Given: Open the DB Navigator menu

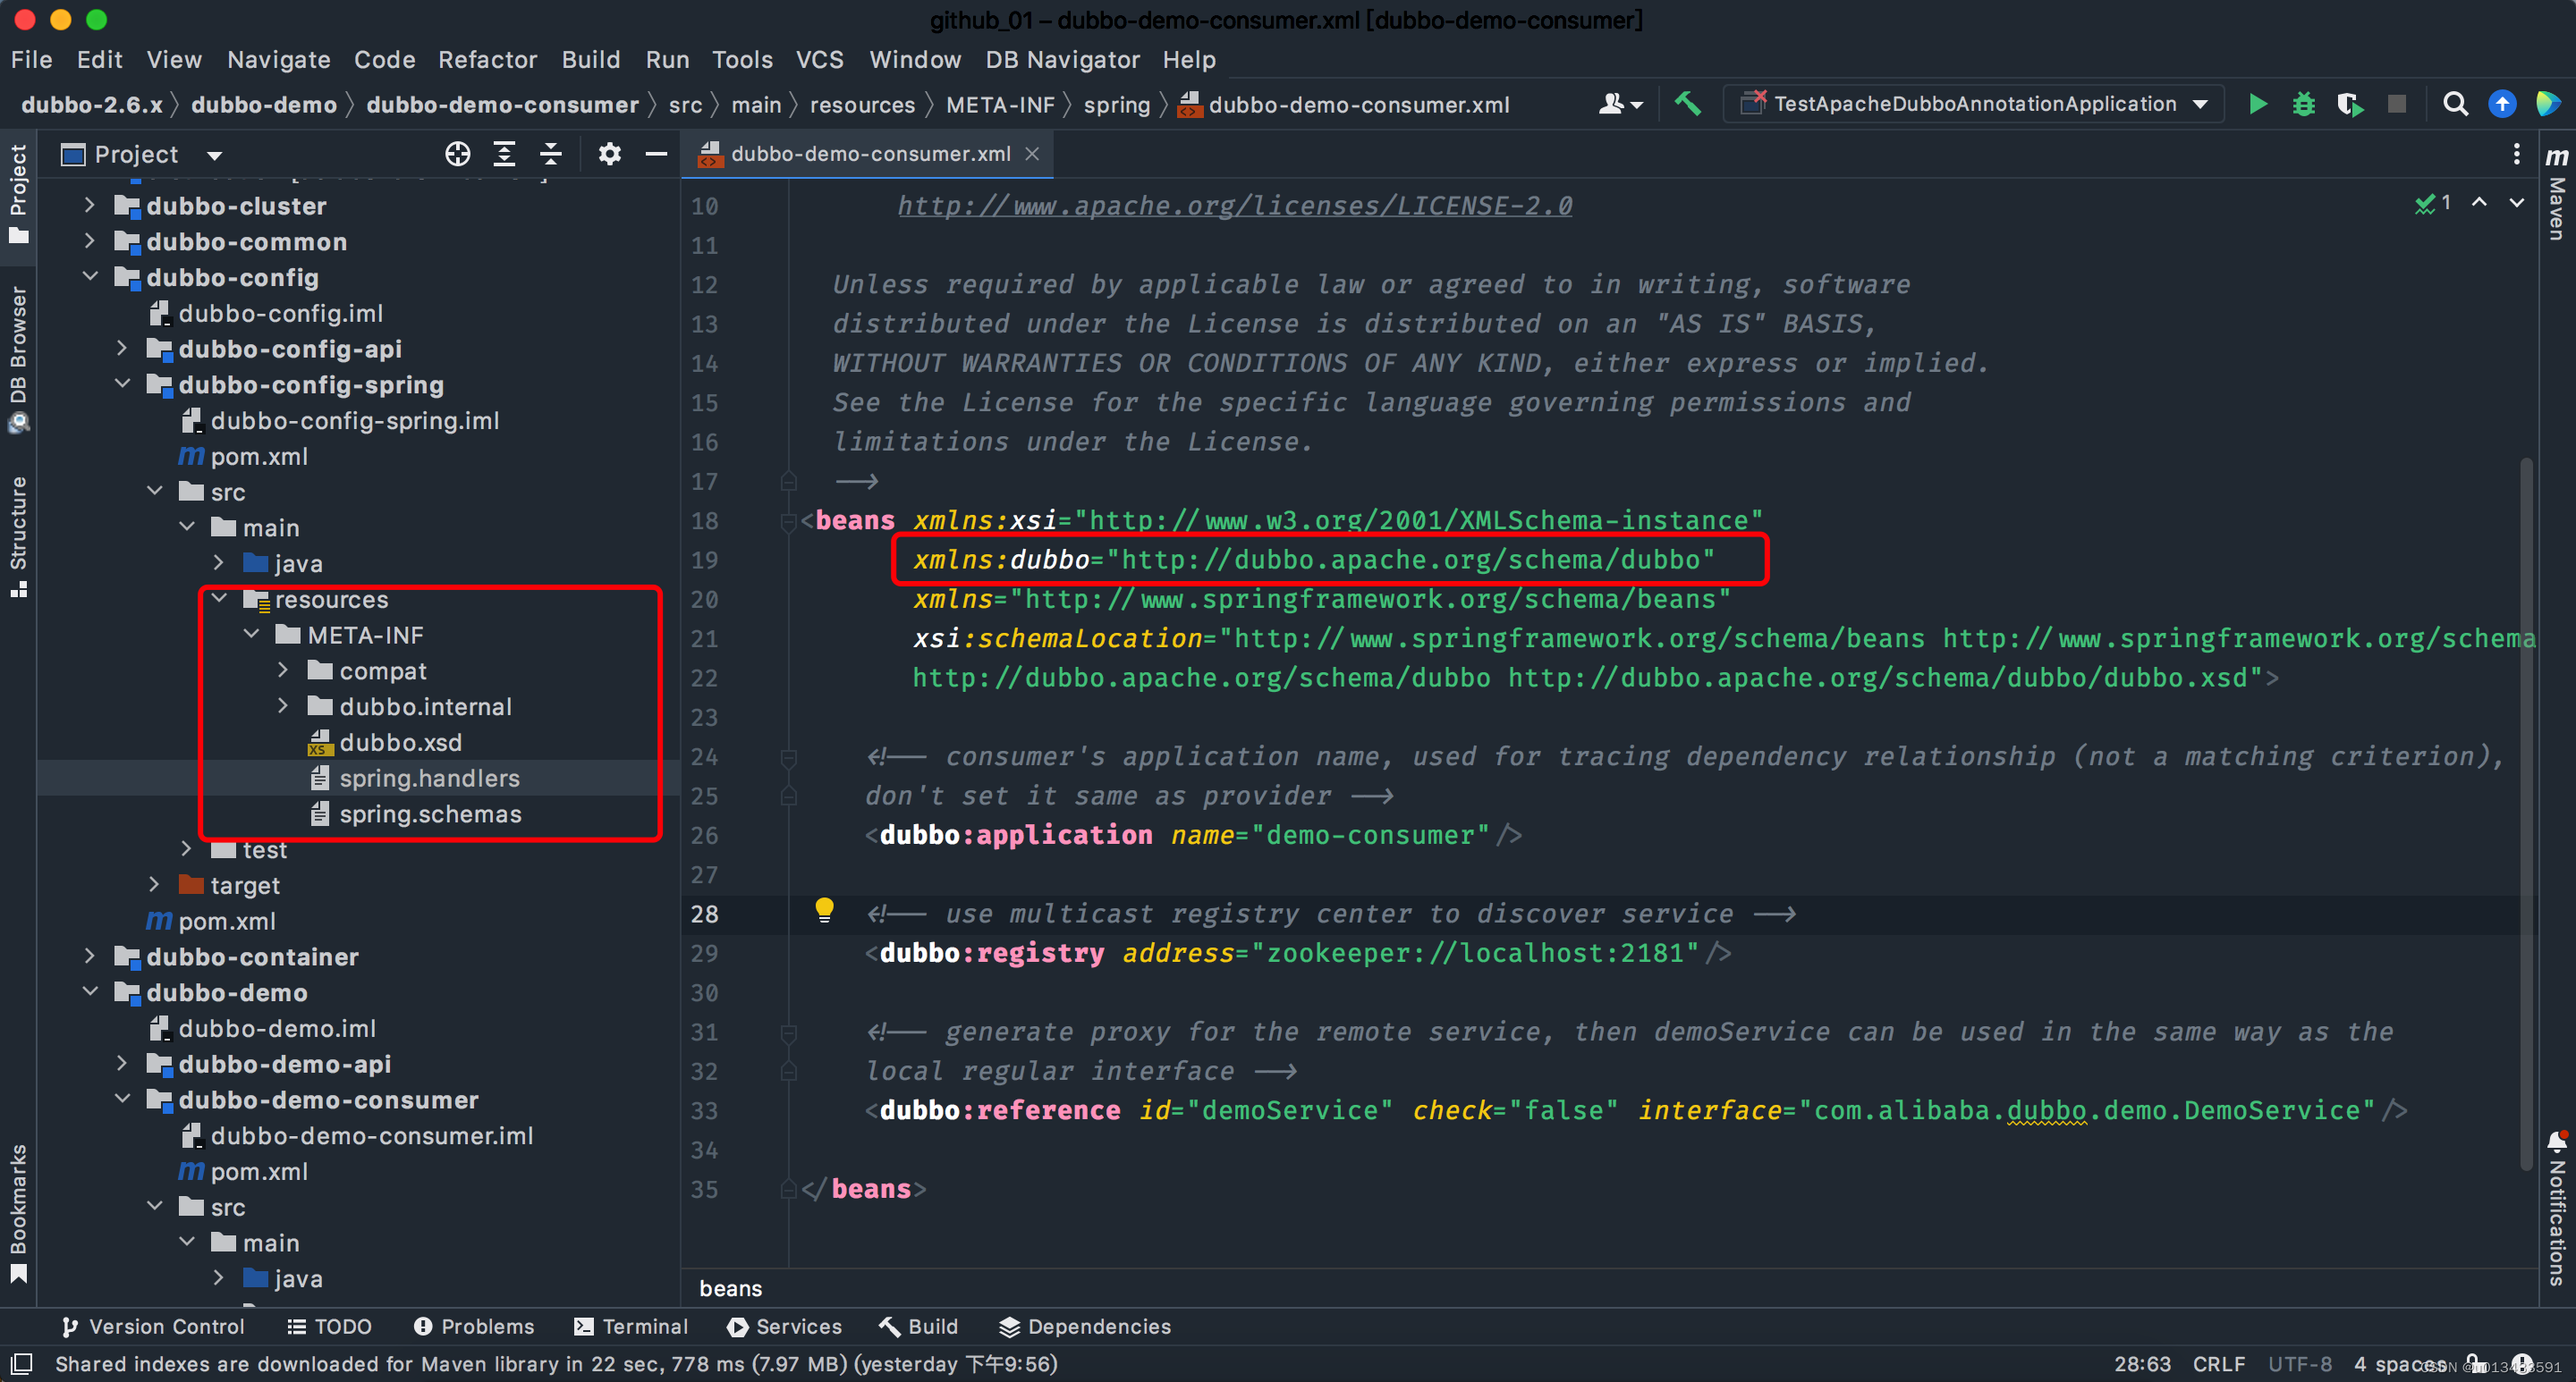Looking at the screenshot, I should tap(1062, 60).
